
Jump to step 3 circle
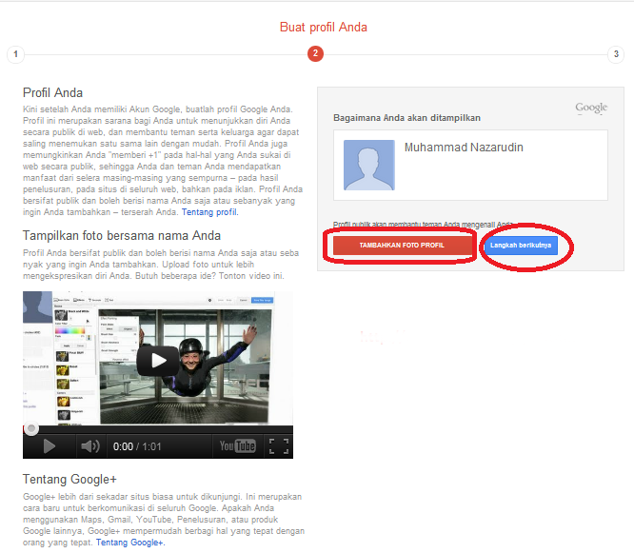[616, 54]
